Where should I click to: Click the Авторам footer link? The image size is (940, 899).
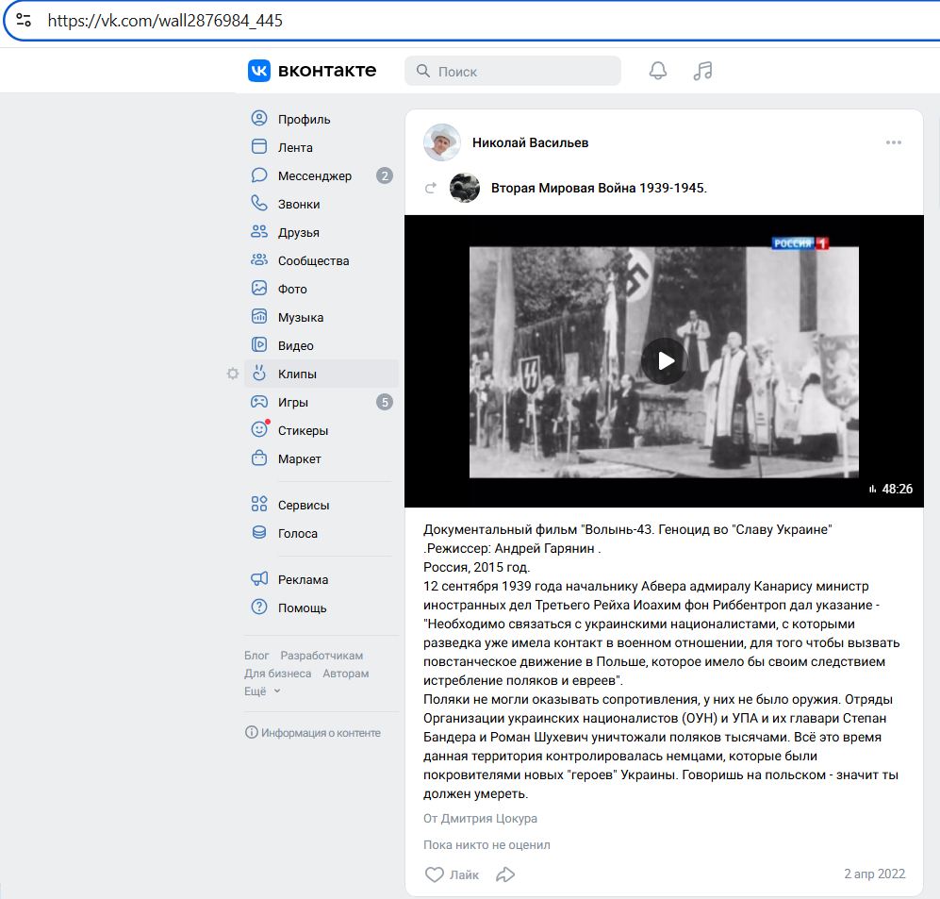345,673
